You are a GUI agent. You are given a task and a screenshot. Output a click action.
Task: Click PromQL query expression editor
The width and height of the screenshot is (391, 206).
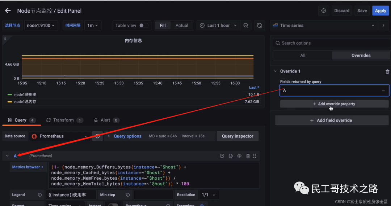(x=154, y=175)
